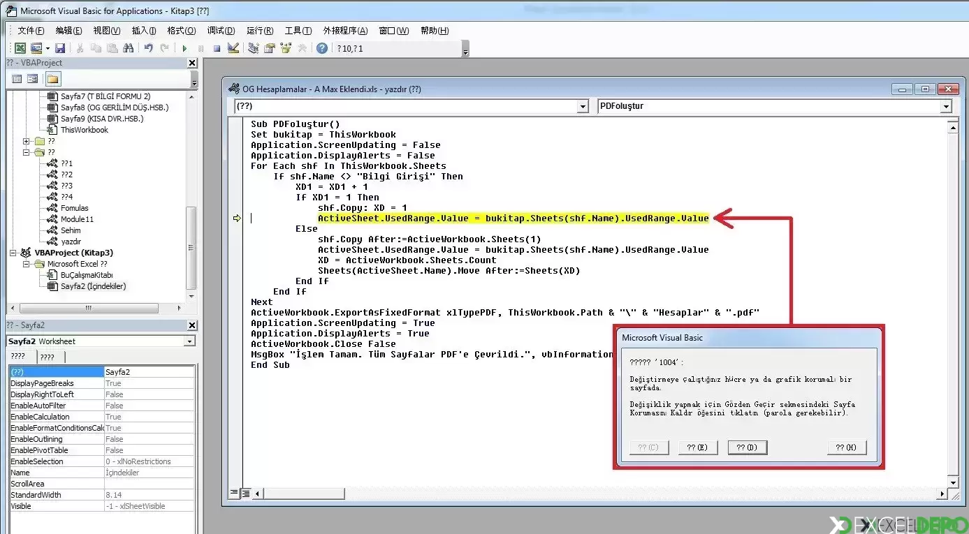Select the Fomulas module
969x534 pixels.
[x=74, y=208]
